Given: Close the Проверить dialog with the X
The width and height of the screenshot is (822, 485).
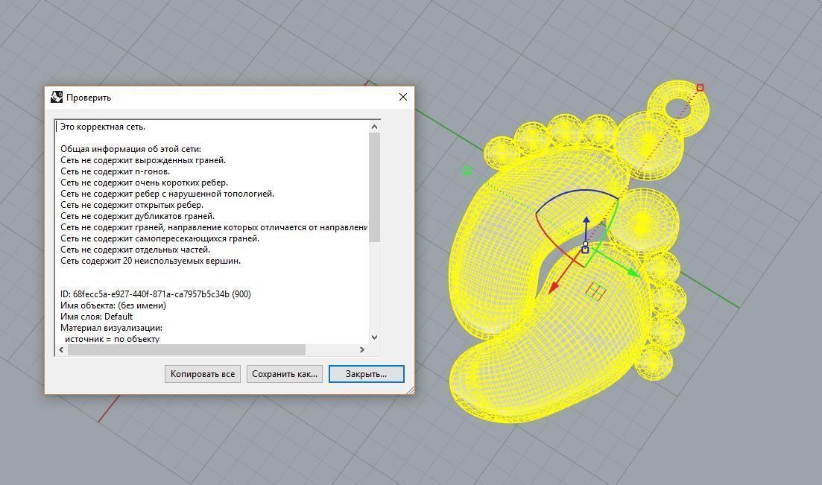Looking at the screenshot, I should pyautogui.click(x=403, y=97).
